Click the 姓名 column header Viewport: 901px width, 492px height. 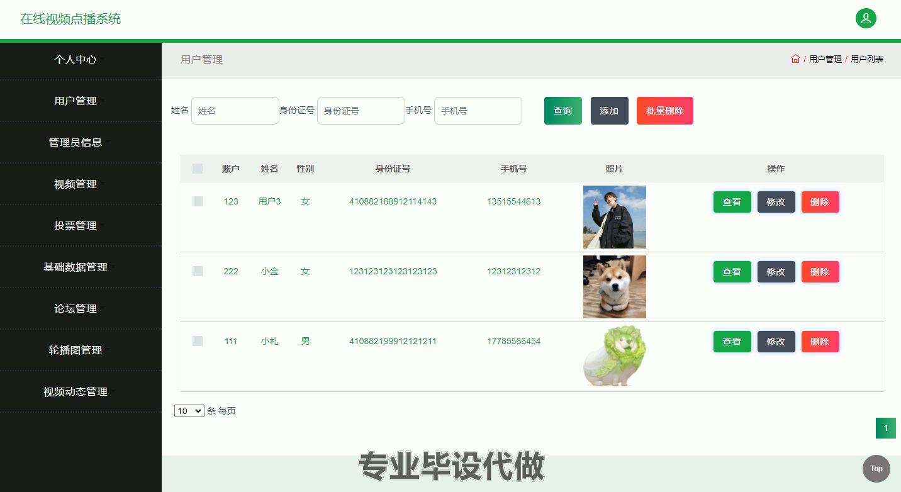pos(270,169)
